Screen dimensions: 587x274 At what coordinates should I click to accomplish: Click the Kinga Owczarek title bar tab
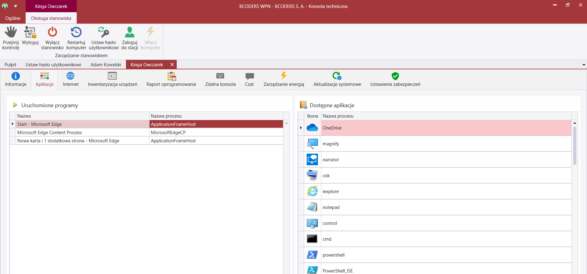click(x=51, y=6)
